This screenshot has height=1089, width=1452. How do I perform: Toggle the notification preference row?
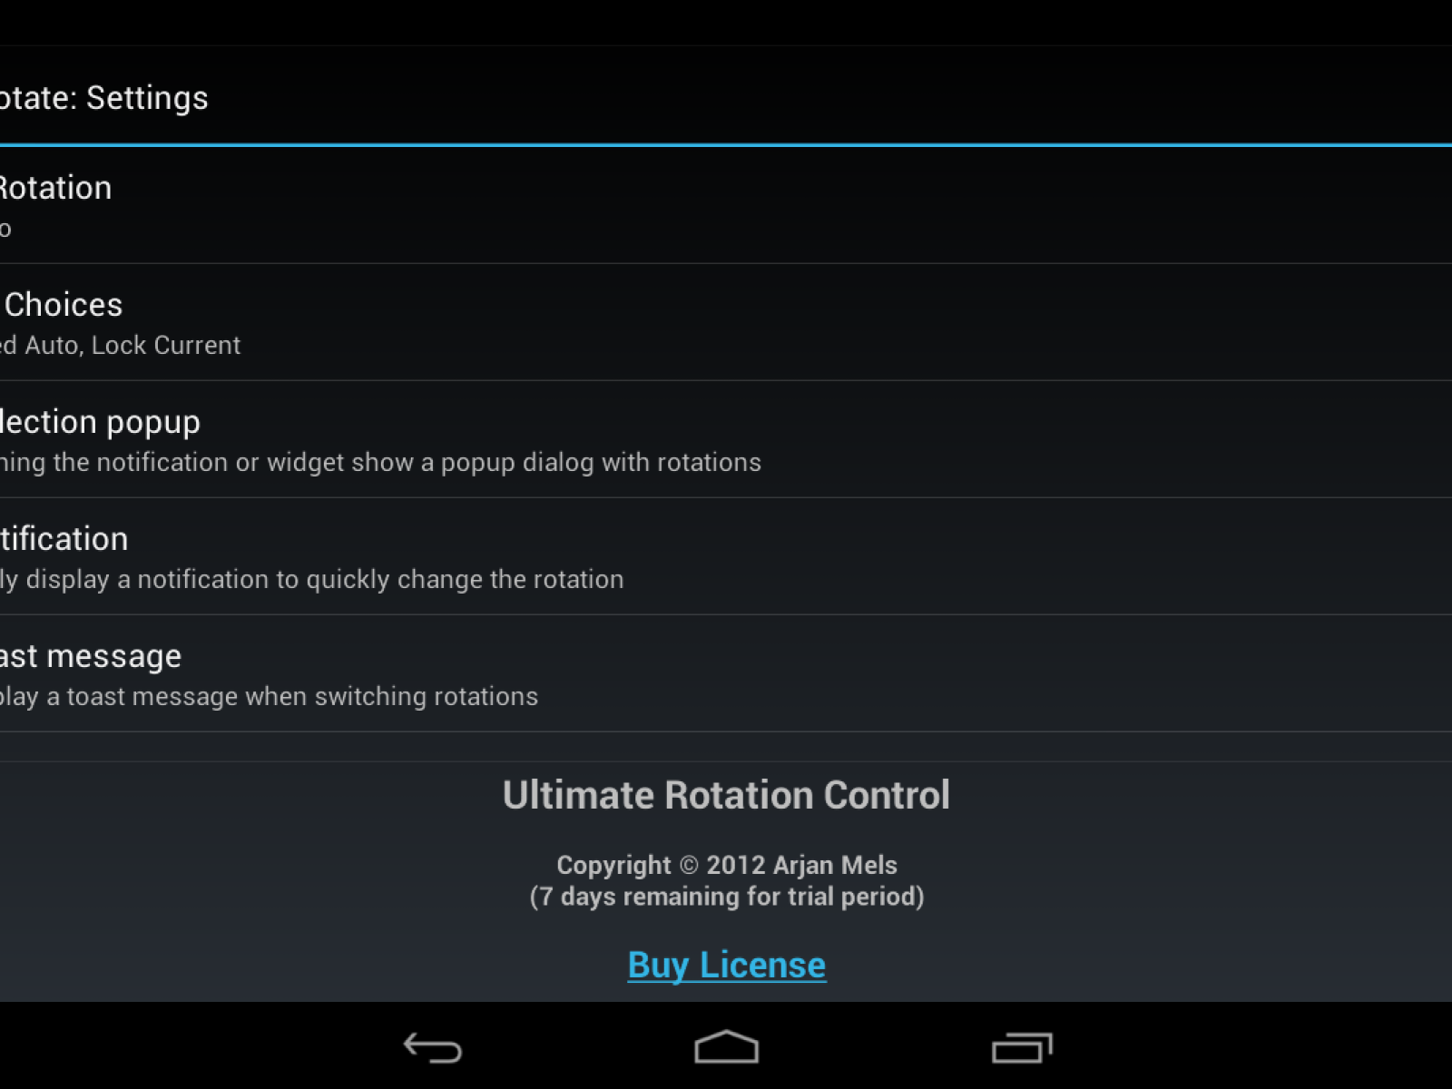[726, 556]
